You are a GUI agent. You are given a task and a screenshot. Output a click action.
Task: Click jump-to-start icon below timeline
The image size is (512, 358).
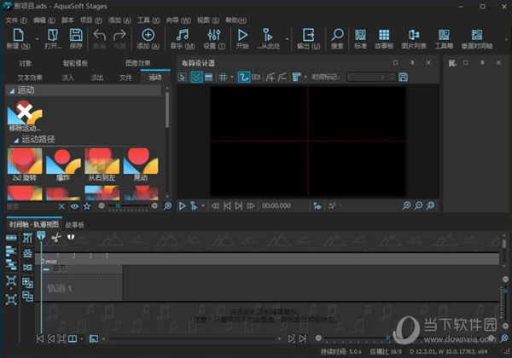tap(40, 338)
